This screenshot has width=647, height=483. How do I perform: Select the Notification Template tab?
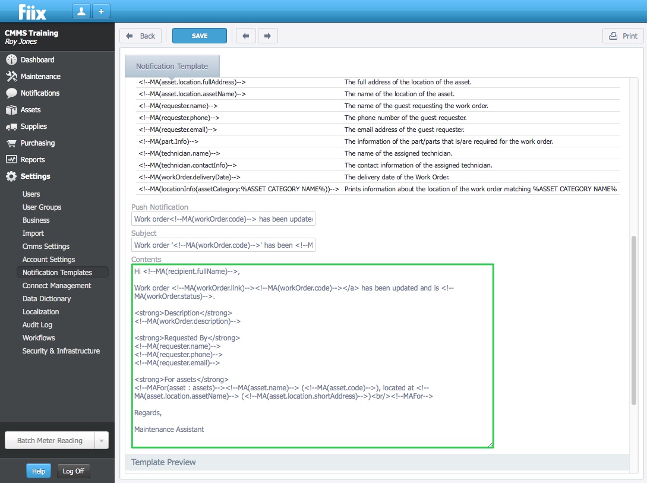tap(172, 66)
